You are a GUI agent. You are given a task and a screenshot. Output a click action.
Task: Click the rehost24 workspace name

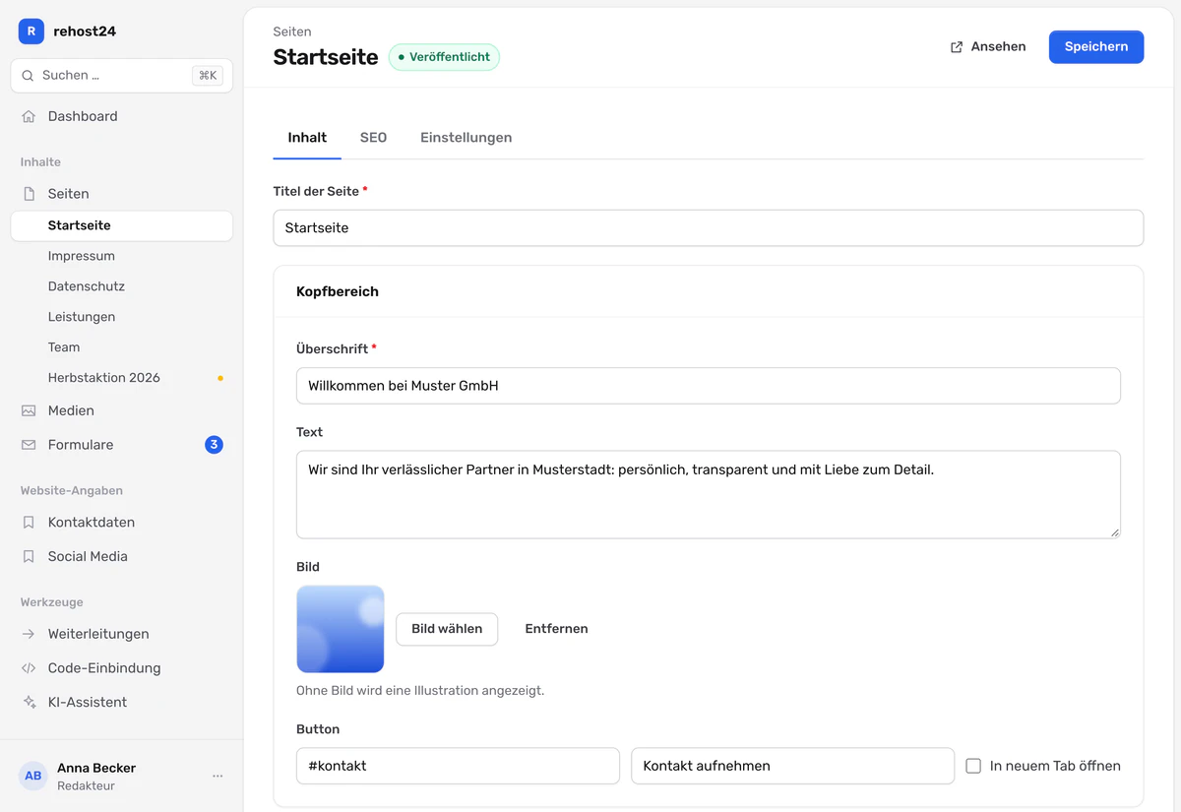coord(85,31)
